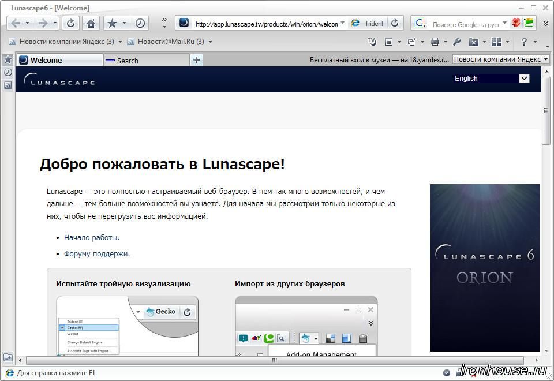Viewport: 554px width, 381px height.
Task: Reload the page using the left toolbar refresh icon
Action: pyautogui.click(x=70, y=23)
